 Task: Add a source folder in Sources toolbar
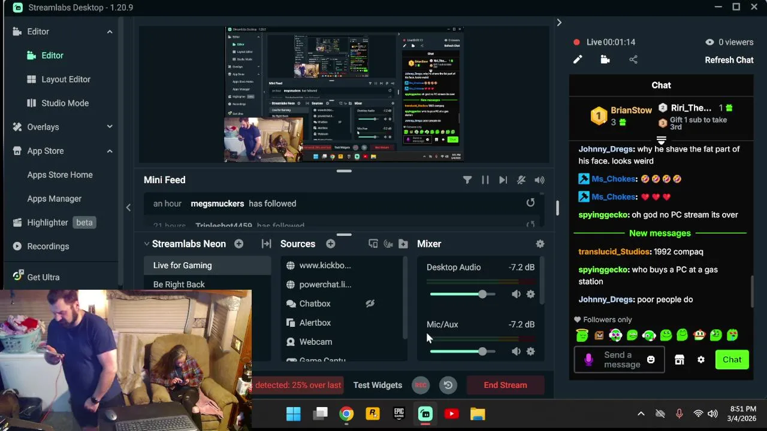pos(403,244)
